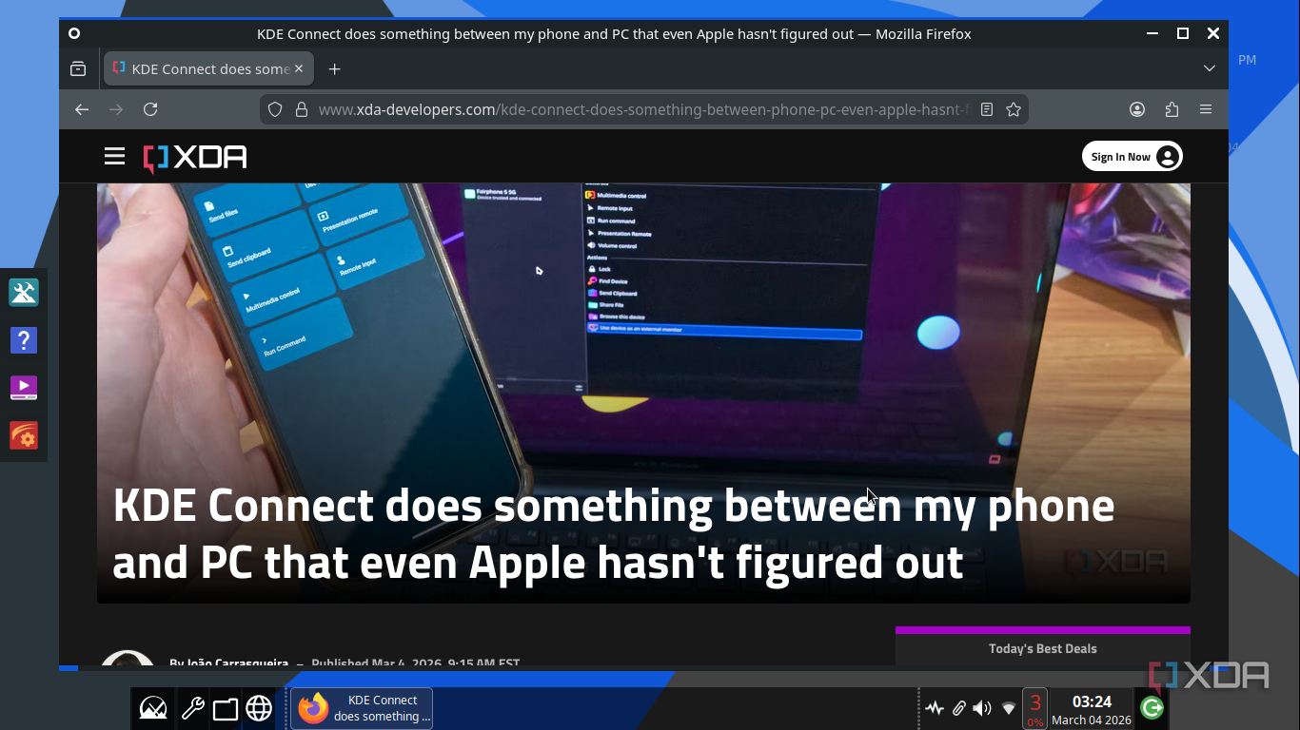Open the clock showing 03:24
The width and height of the screenshot is (1300, 730).
(1092, 709)
